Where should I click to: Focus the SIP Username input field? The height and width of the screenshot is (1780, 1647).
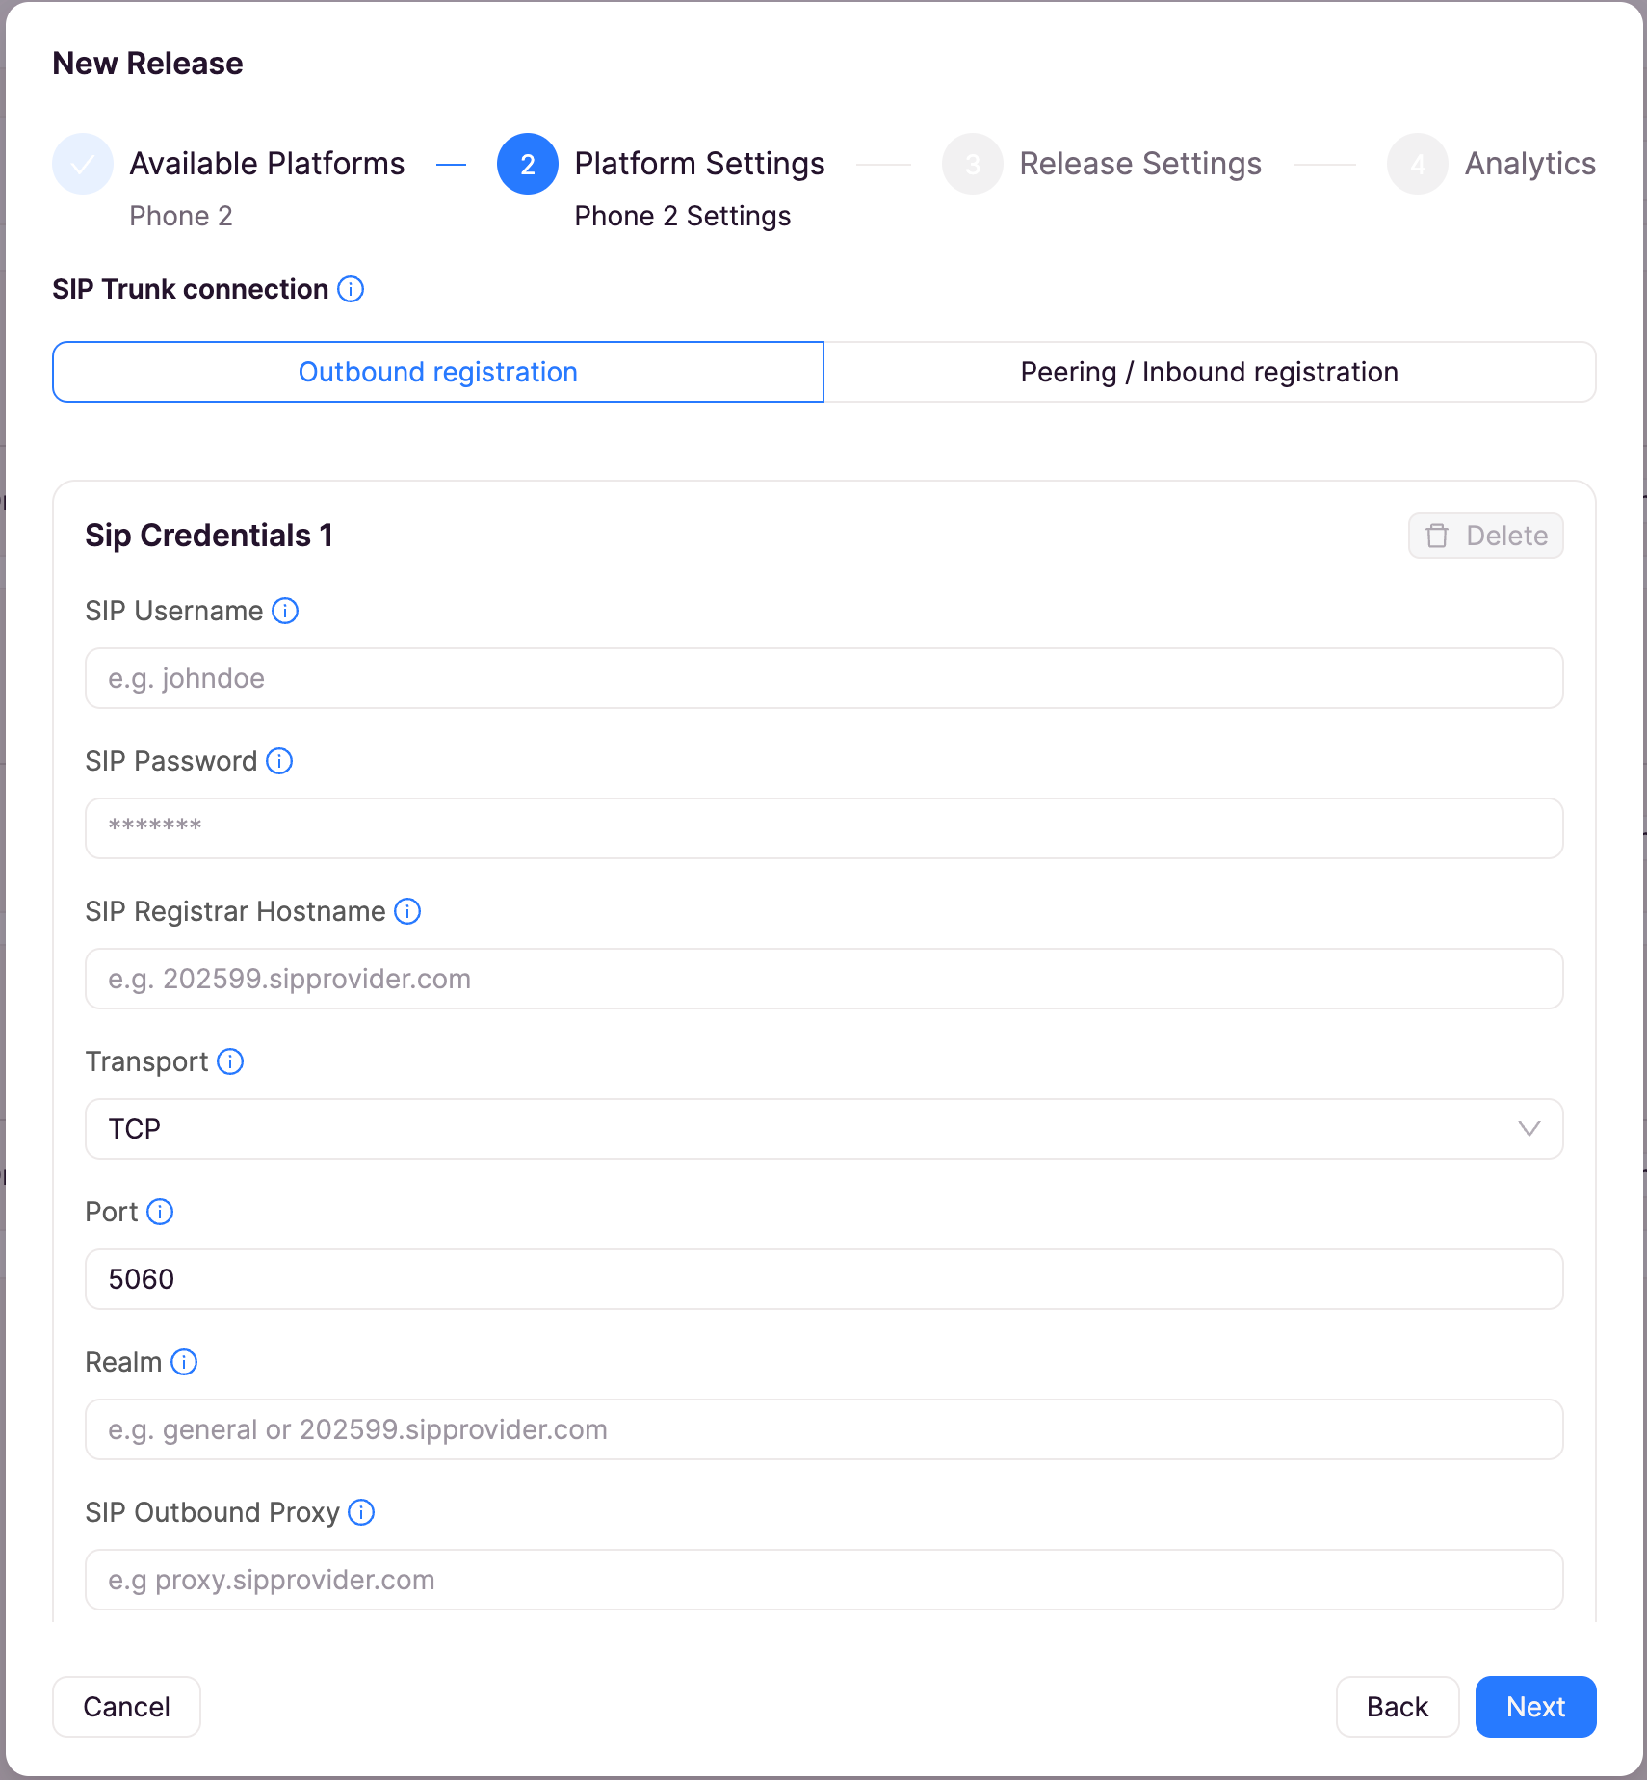pos(824,678)
